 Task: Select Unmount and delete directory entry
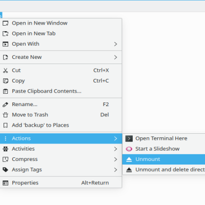click(164, 170)
